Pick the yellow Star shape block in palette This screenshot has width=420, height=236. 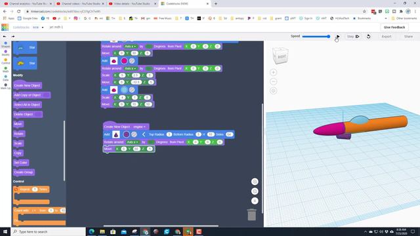[25, 63]
